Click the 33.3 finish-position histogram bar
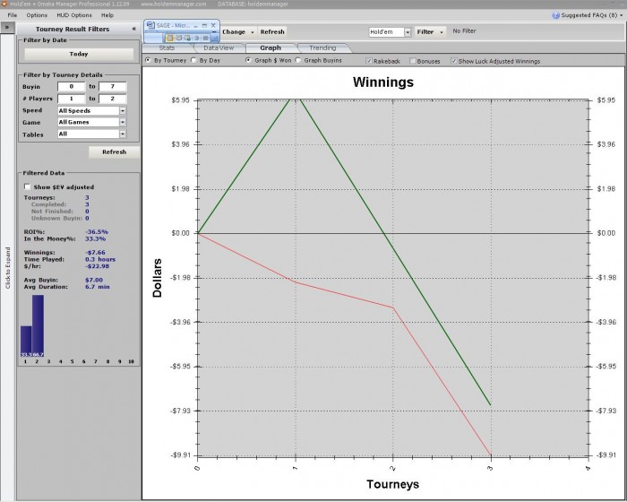This screenshot has width=627, height=502. point(26,341)
